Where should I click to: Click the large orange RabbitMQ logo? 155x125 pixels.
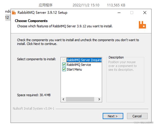tap(142, 25)
